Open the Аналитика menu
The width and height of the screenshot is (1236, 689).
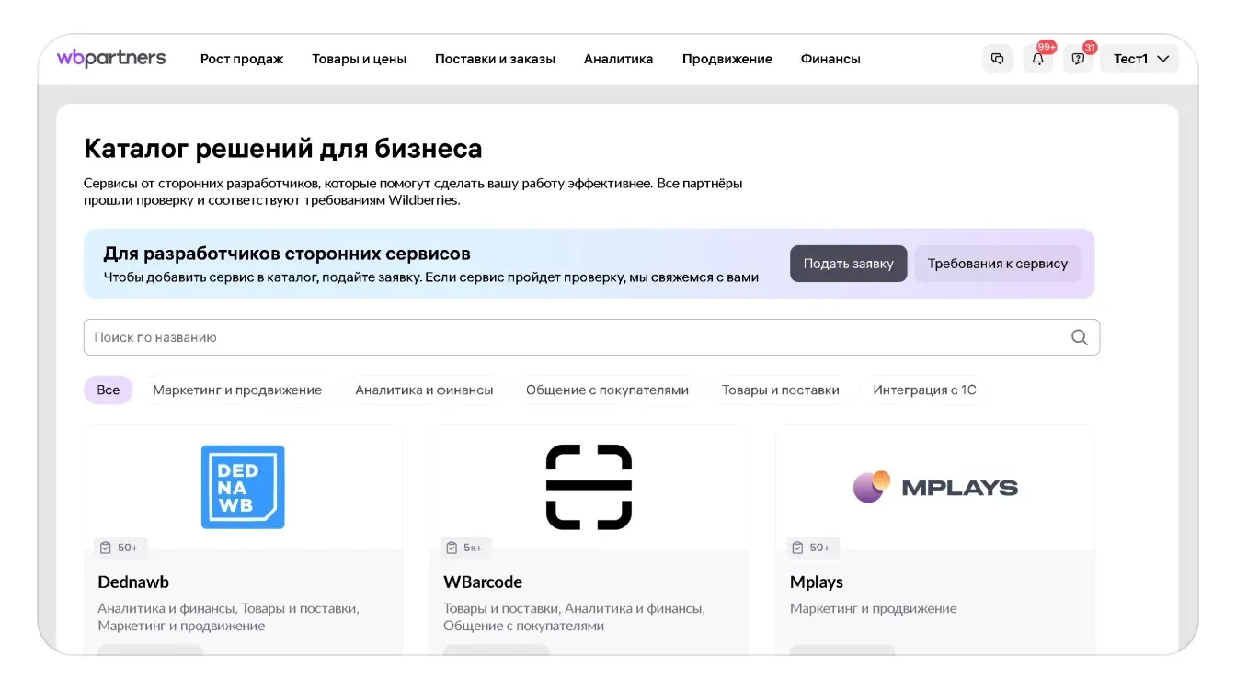[x=618, y=59]
